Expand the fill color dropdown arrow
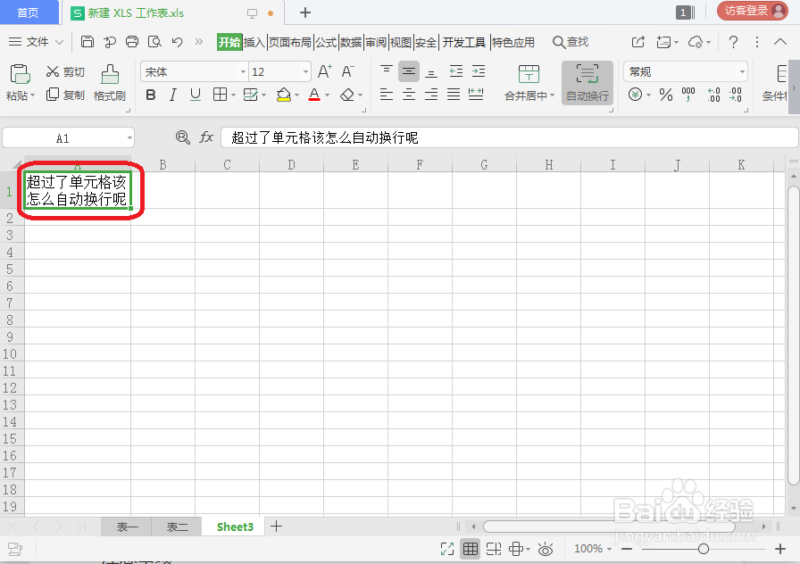800x564 pixels. (x=296, y=95)
